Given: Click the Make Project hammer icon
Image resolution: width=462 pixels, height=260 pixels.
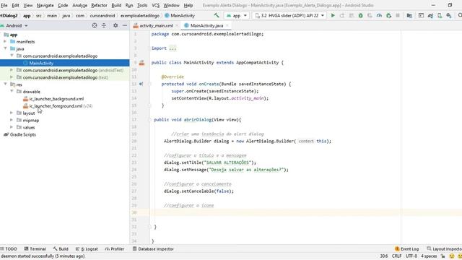Looking at the screenshot, I should pos(217,15).
